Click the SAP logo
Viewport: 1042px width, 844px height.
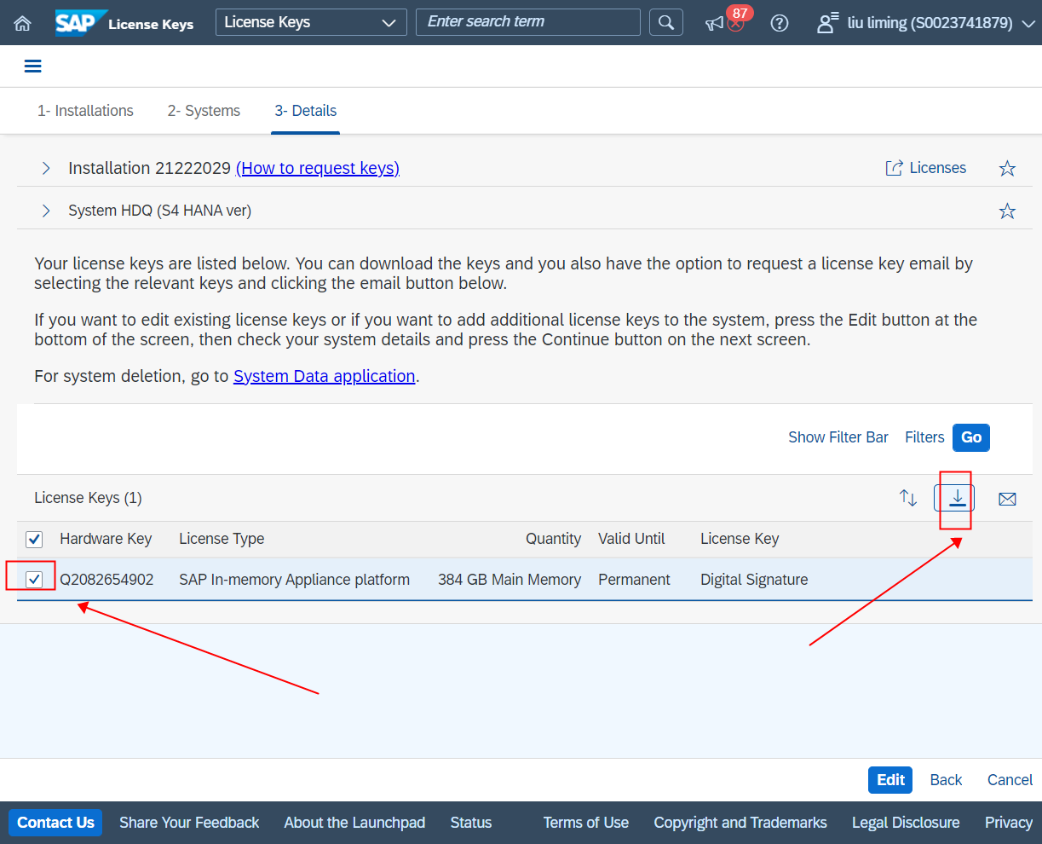click(x=80, y=23)
